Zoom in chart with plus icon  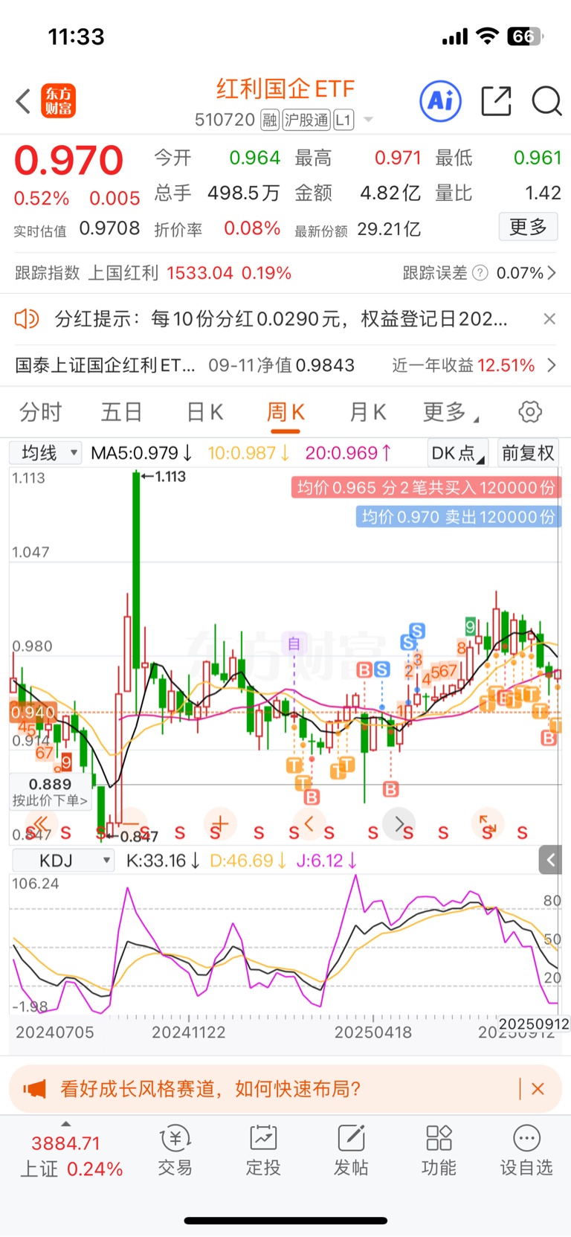(x=219, y=823)
